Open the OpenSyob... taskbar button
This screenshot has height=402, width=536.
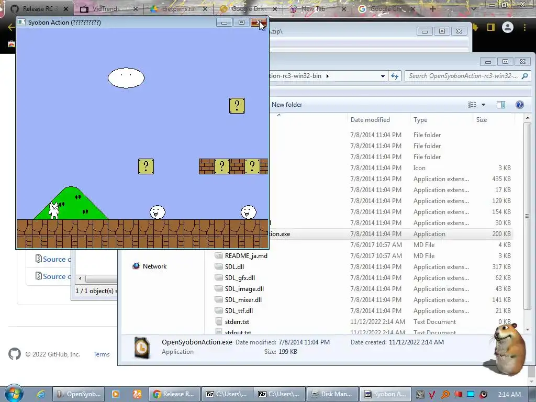coord(79,394)
